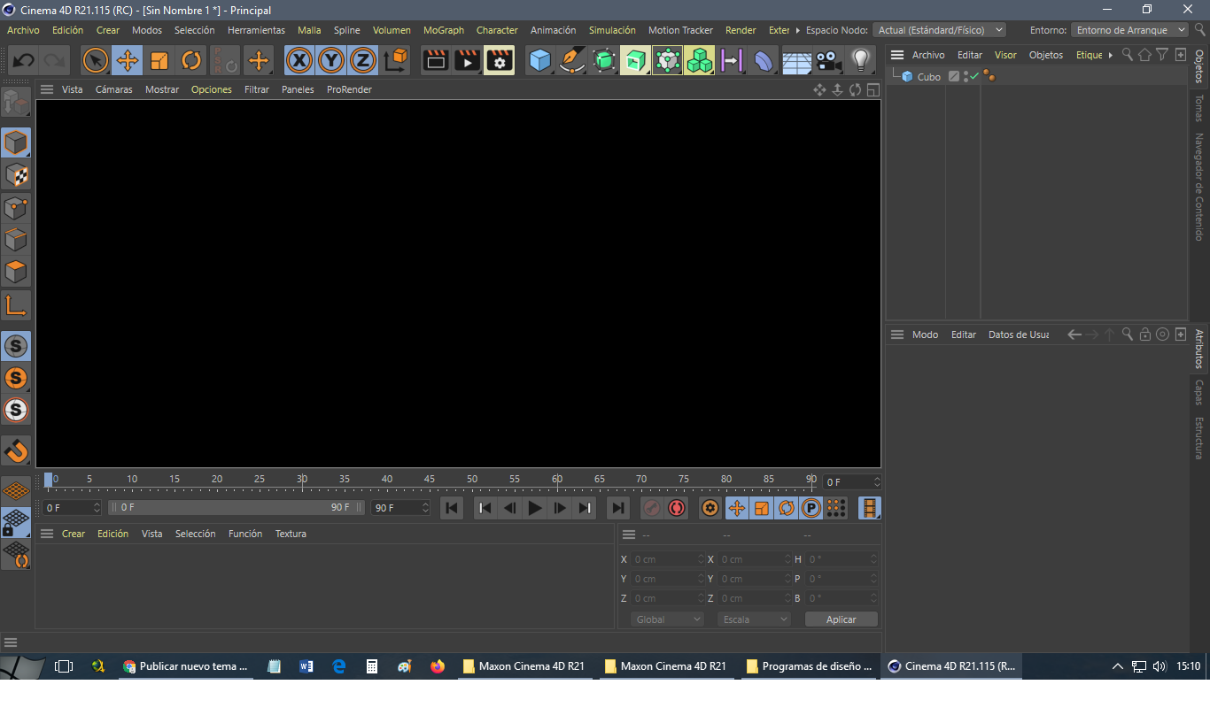Open Firefox from the Windows taskbar
This screenshot has height=723, width=1210.
[438, 666]
